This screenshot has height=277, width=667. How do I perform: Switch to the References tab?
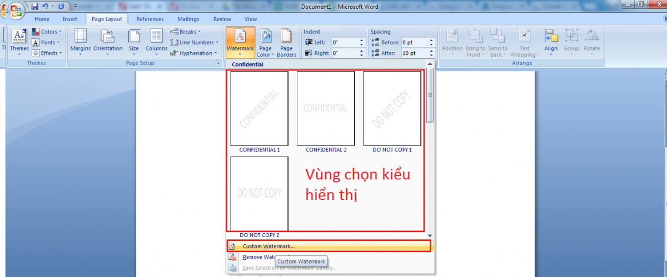(x=150, y=19)
